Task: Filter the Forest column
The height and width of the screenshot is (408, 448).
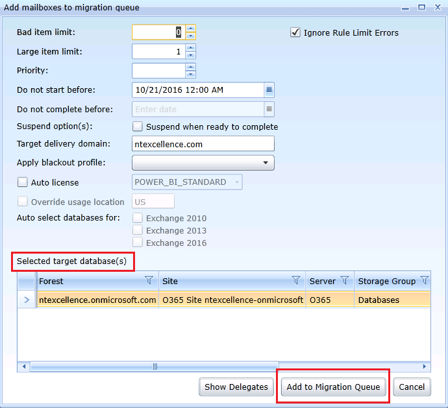Action: point(149,281)
